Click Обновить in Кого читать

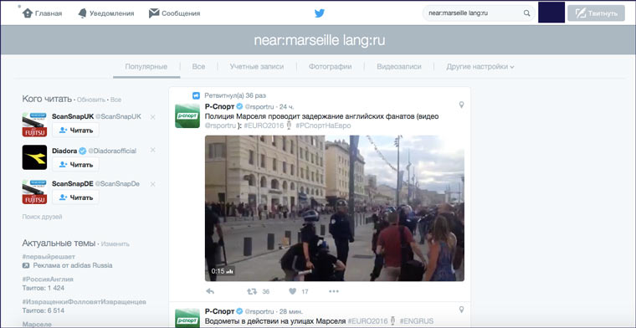click(x=91, y=100)
